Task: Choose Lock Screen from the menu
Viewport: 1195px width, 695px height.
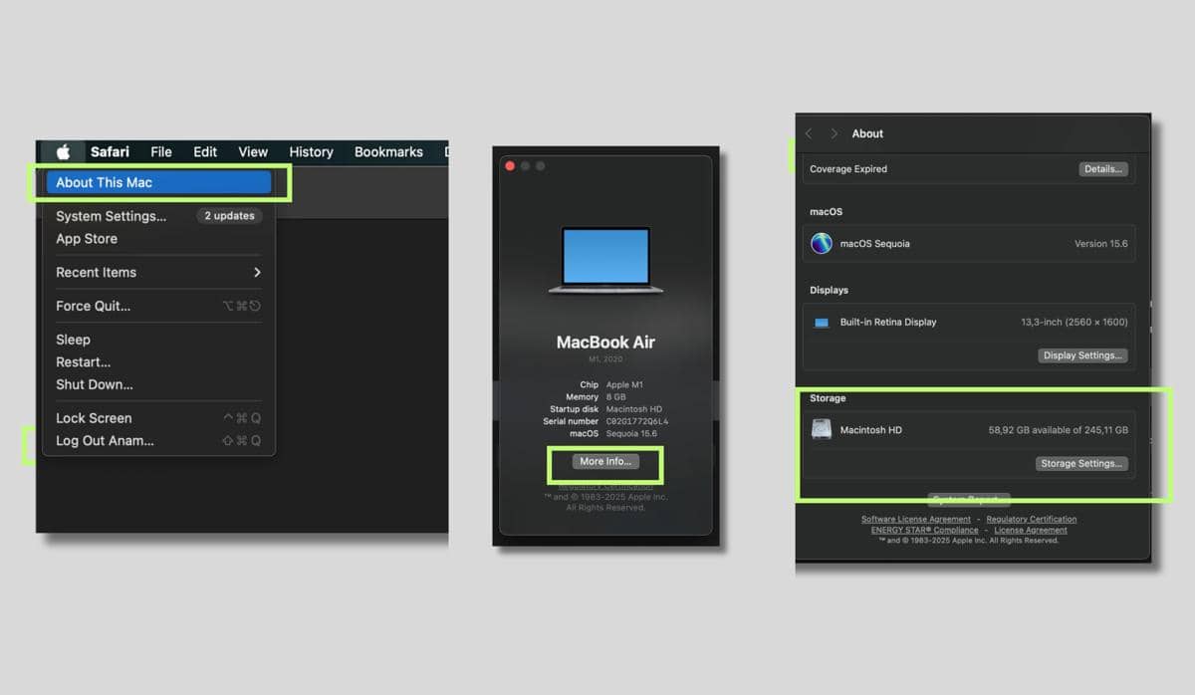Action: (x=94, y=417)
